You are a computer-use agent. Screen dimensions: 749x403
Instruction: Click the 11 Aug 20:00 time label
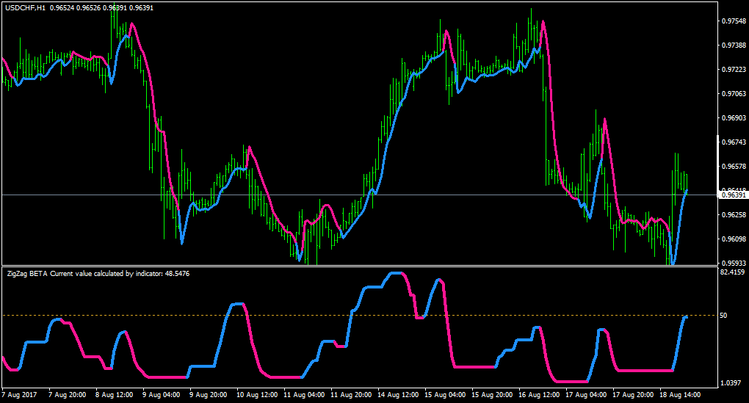(x=351, y=395)
